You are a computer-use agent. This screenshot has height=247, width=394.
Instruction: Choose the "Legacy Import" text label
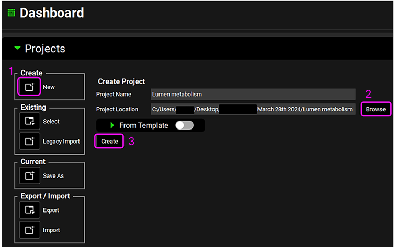click(x=61, y=142)
